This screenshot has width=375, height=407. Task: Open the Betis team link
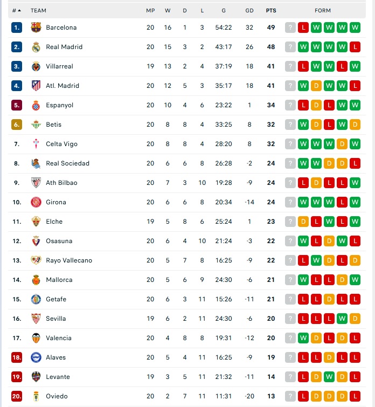click(53, 125)
